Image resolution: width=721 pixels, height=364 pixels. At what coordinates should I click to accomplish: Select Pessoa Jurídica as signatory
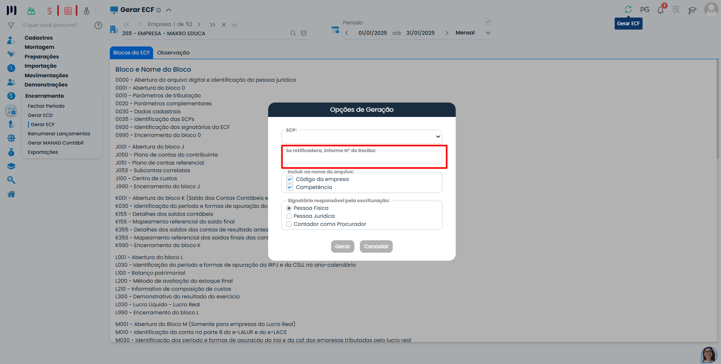pyautogui.click(x=289, y=216)
